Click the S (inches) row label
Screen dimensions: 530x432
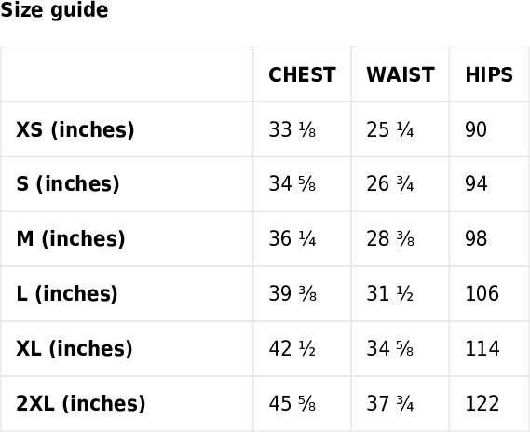coord(68,184)
